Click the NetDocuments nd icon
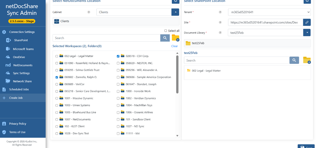The width and height of the screenshot is (317, 148). click(x=8, y=65)
